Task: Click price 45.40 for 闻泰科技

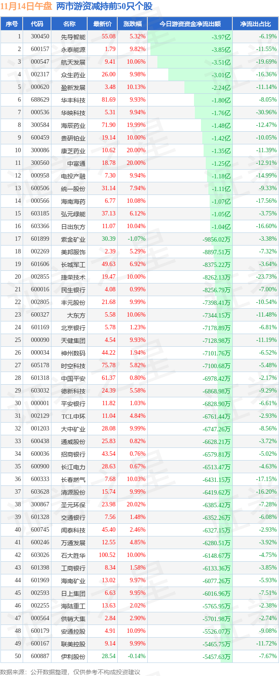Action: 109,530
